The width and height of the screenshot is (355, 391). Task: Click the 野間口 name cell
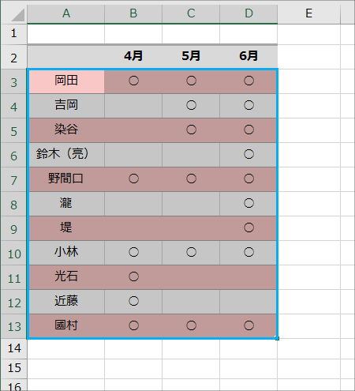66,179
